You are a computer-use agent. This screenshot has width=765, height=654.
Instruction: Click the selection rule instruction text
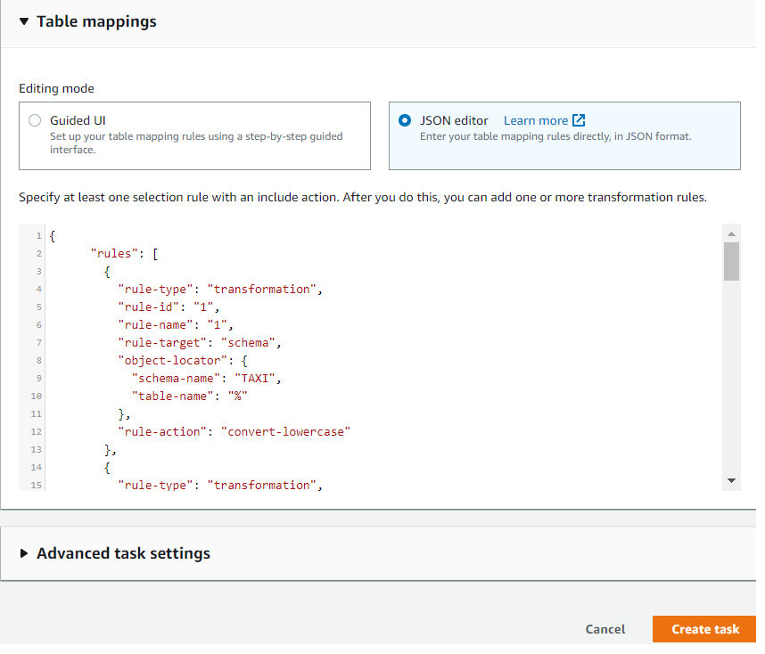pyautogui.click(x=363, y=198)
